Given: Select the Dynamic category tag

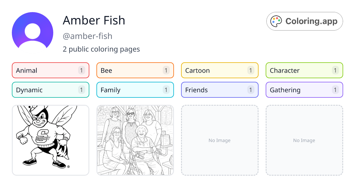Looking at the screenshot, I should tap(50, 90).
